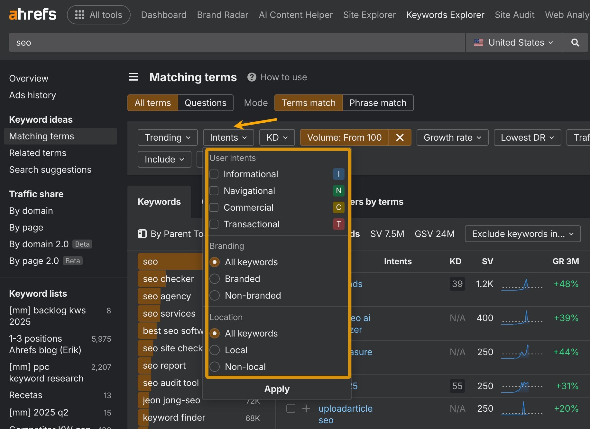
Task: Click the How to use help icon
Action: point(252,77)
